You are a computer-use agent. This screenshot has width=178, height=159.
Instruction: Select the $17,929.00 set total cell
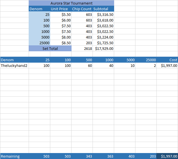[103, 48]
